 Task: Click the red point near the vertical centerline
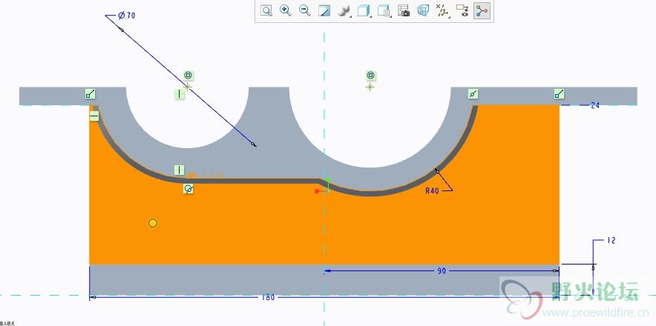point(317,191)
